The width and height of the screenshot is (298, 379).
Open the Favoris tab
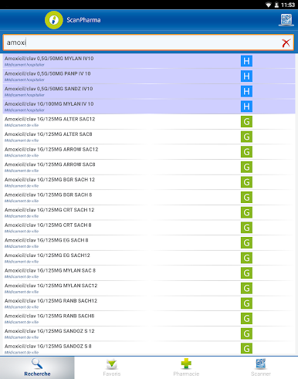(112, 367)
